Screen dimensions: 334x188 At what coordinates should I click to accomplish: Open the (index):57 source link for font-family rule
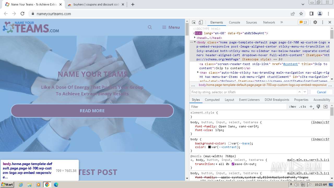(320, 122)
